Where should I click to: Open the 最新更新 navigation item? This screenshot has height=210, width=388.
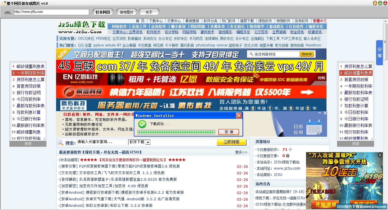click(x=192, y=21)
